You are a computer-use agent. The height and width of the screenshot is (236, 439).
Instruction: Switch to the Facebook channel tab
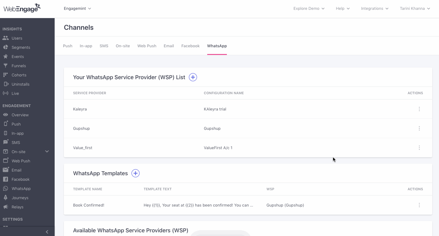[x=190, y=46]
